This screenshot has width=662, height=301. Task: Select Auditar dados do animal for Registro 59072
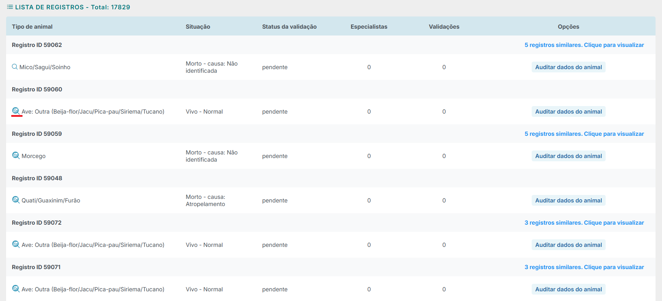(568, 245)
